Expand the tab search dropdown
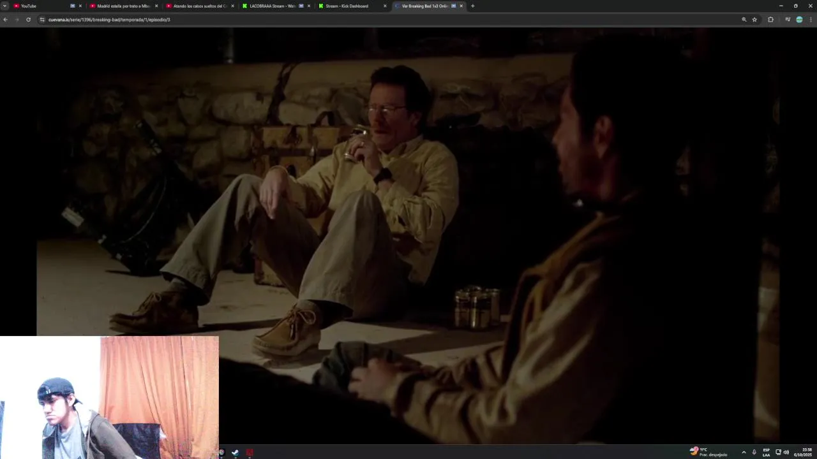 tap(5, 6)
